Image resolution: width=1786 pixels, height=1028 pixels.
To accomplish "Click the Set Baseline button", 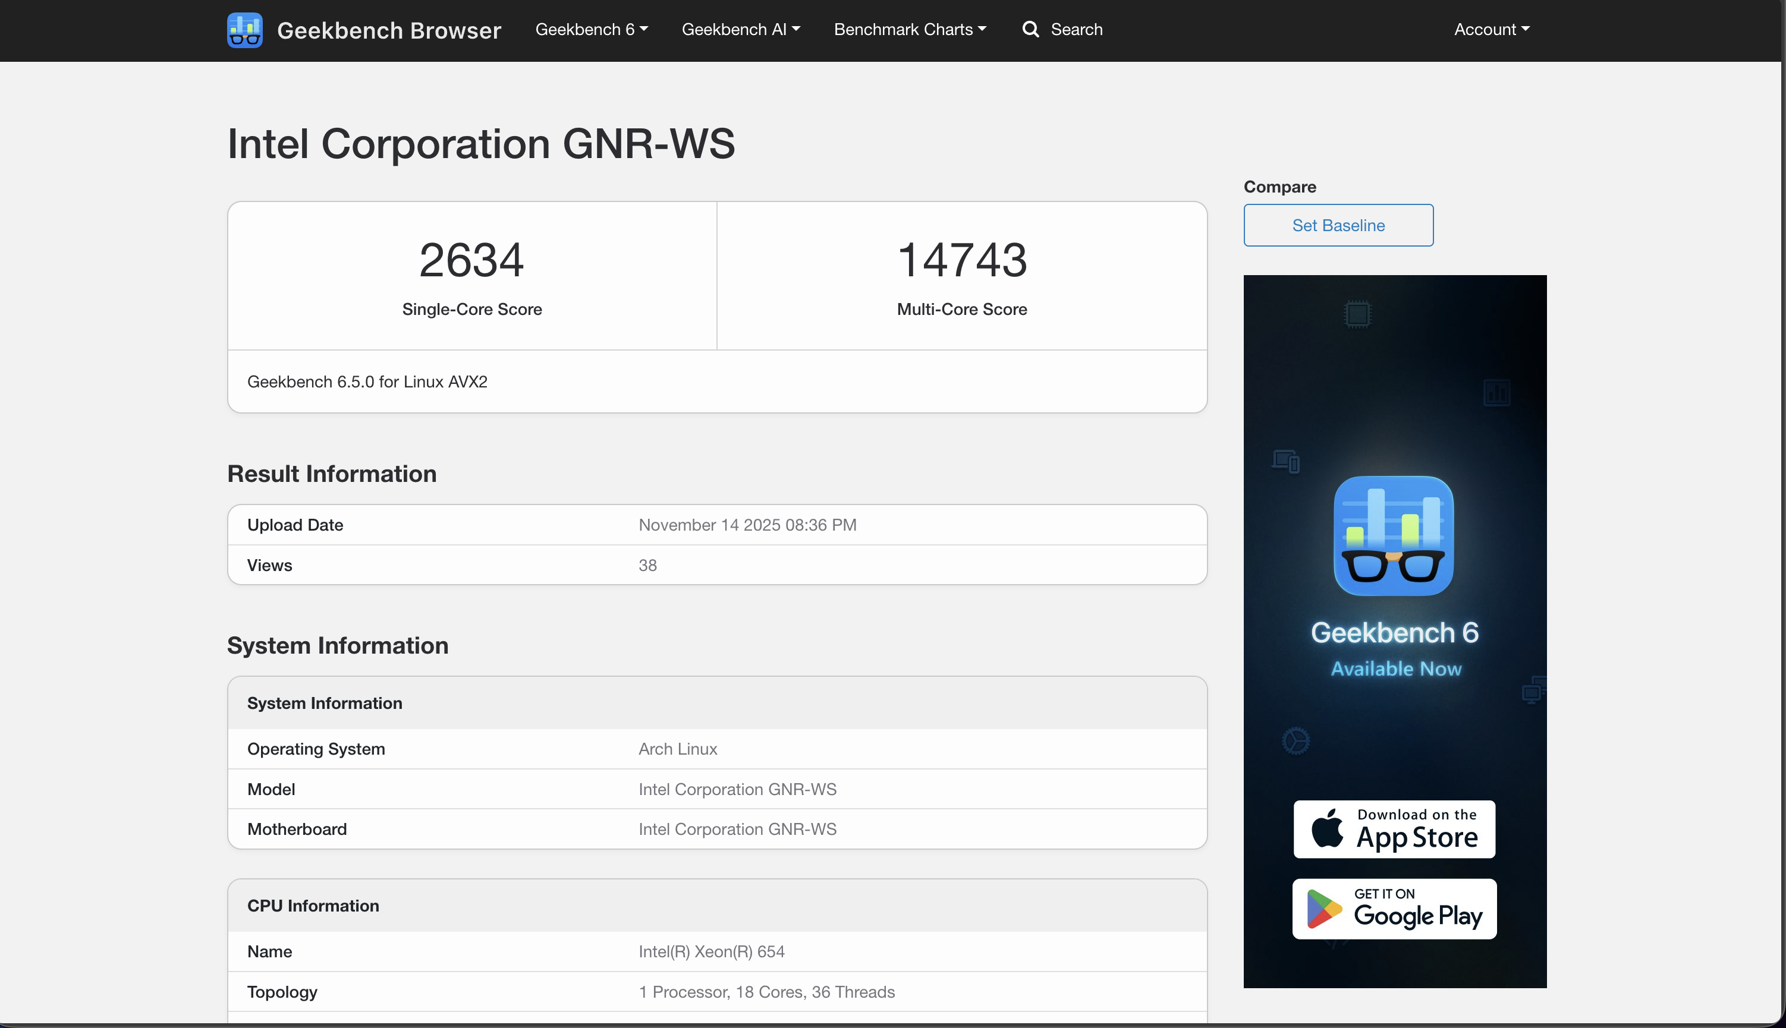I will click(x=1338, y=225).
